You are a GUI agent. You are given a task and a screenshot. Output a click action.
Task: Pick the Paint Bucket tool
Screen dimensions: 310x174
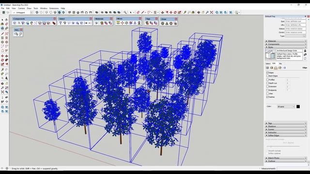[x=2, y=24]
